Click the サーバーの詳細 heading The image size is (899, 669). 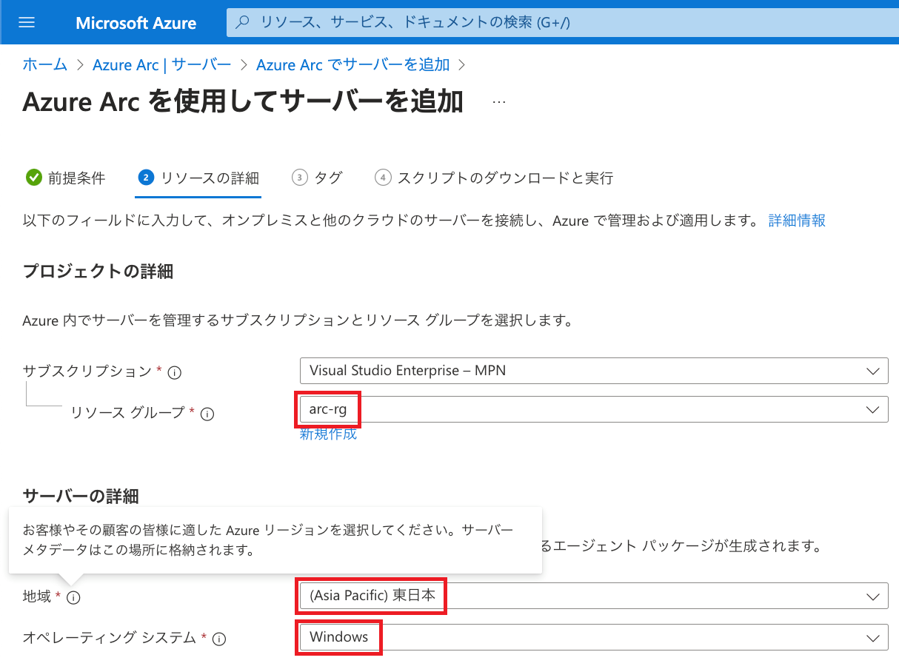coord(81,496)
